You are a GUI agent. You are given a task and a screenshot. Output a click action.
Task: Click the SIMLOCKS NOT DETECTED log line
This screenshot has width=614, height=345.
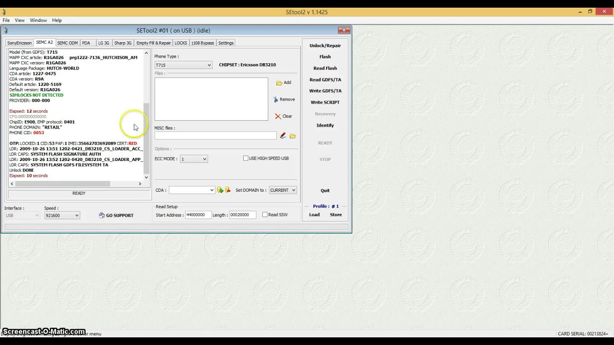point(36,95)
